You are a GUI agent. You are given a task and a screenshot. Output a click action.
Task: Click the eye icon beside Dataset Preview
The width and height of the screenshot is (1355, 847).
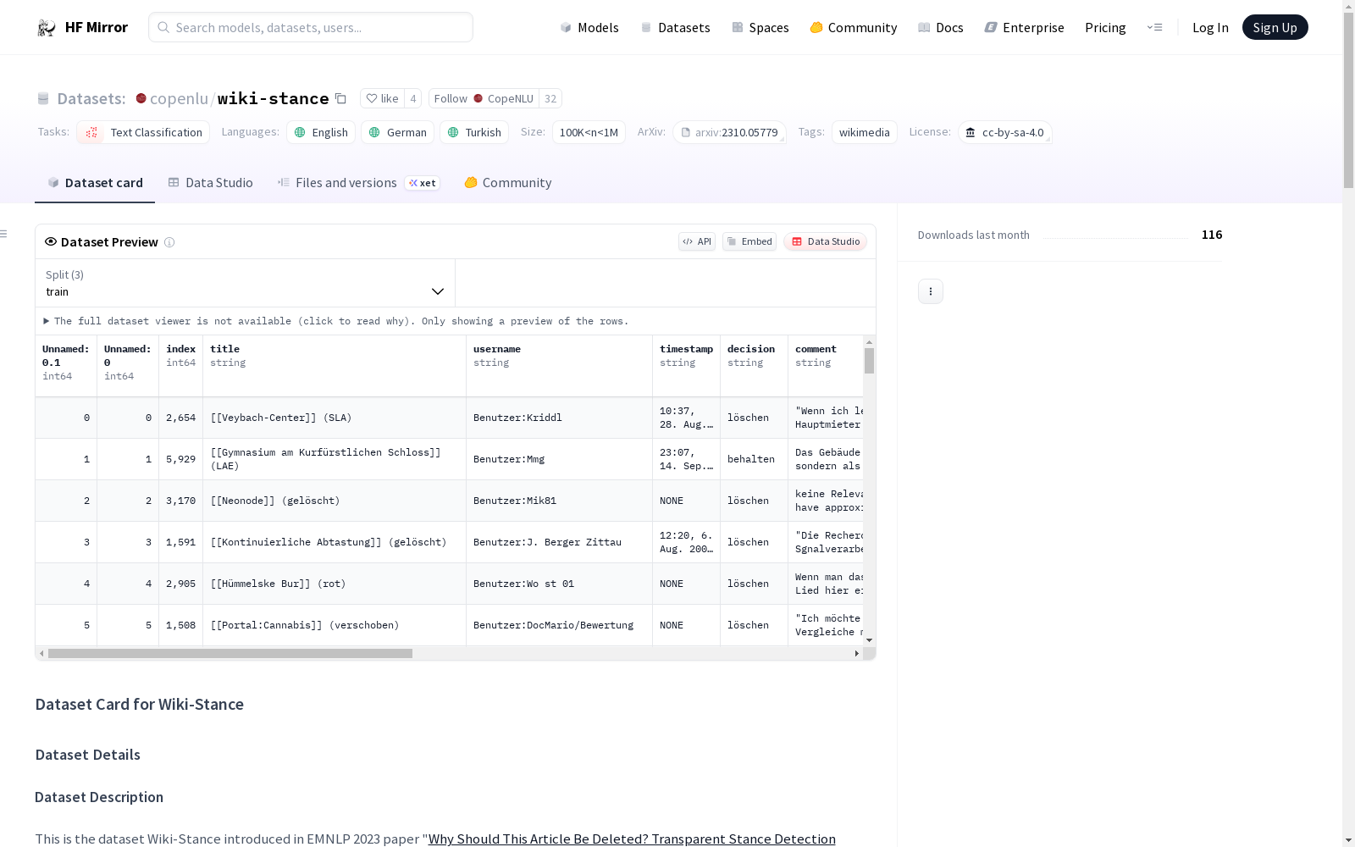point(51,241)
